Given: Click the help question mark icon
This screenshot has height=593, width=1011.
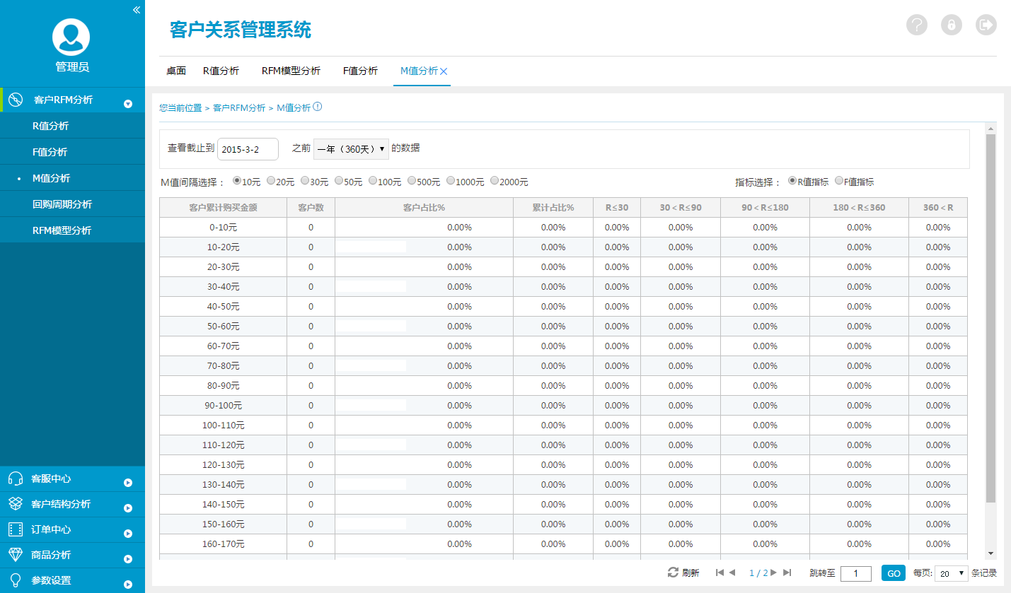Looking at the screenshot, I should click(917, 25).
